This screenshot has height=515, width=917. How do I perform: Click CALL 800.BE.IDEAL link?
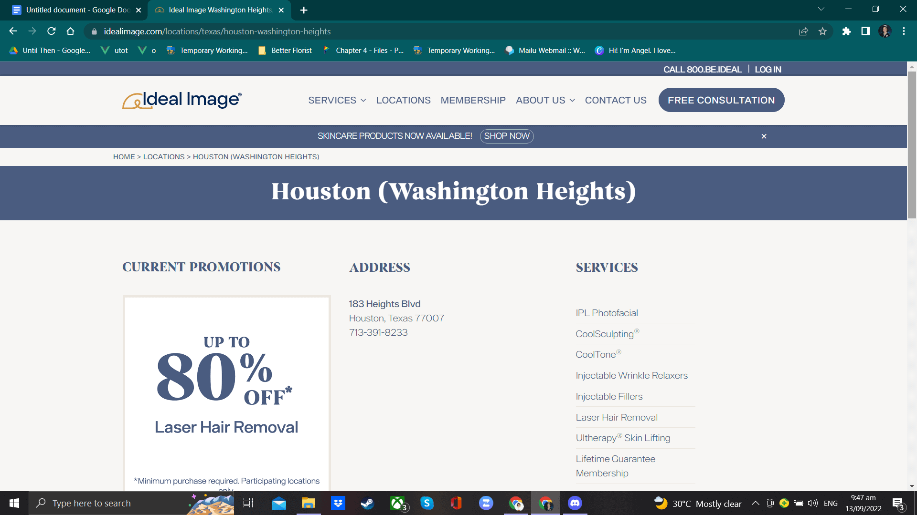coord(702,70)
